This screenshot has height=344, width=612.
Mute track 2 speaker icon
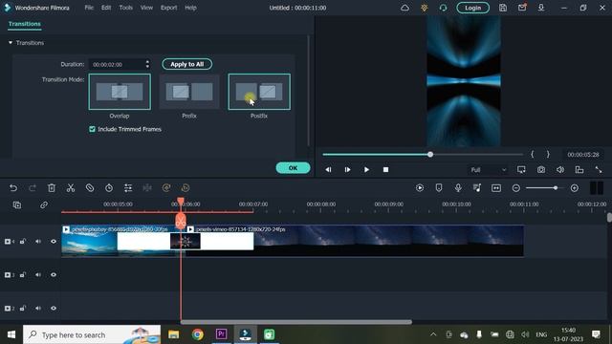point(38,308)
